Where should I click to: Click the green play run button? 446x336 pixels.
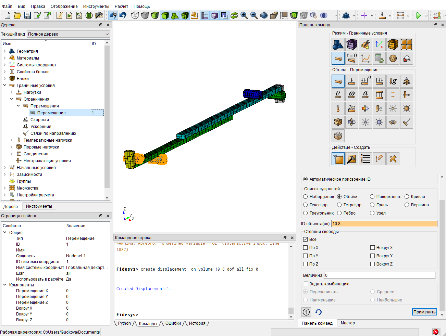point(418,15)
